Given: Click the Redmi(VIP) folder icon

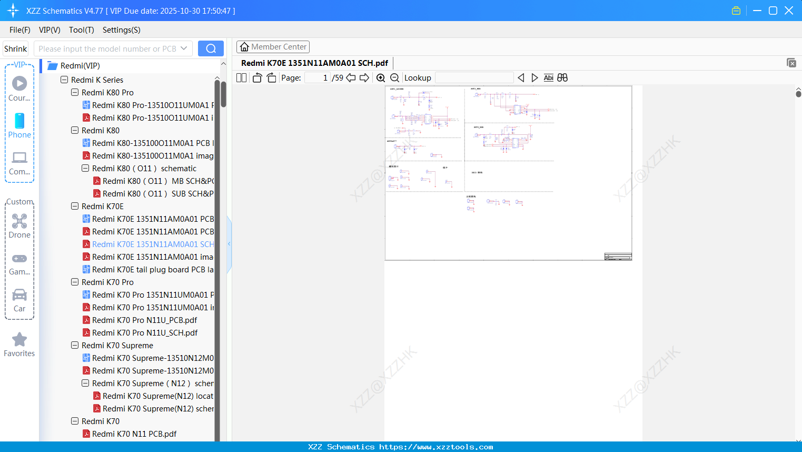Looking at the screenshot, I should pos(52,65).
